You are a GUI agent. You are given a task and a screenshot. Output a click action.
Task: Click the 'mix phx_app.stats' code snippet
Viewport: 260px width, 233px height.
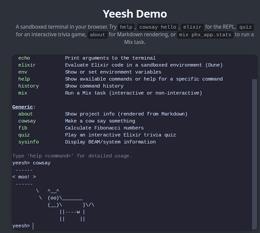tap(205, 35)
